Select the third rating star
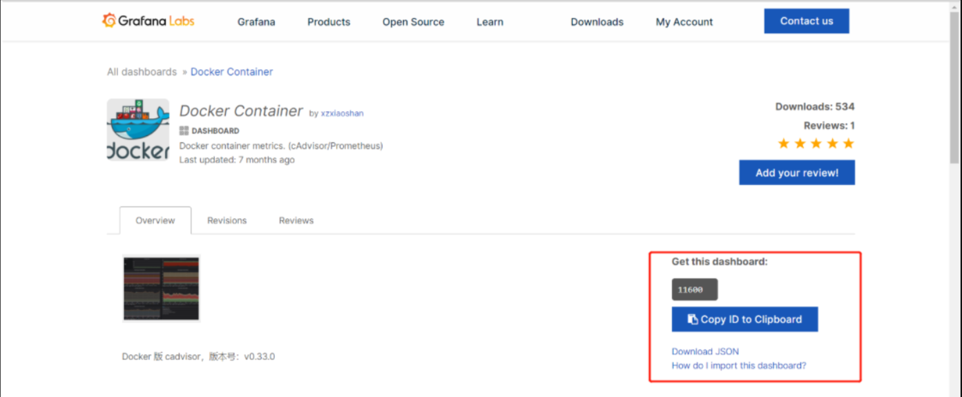 point(816,144)
